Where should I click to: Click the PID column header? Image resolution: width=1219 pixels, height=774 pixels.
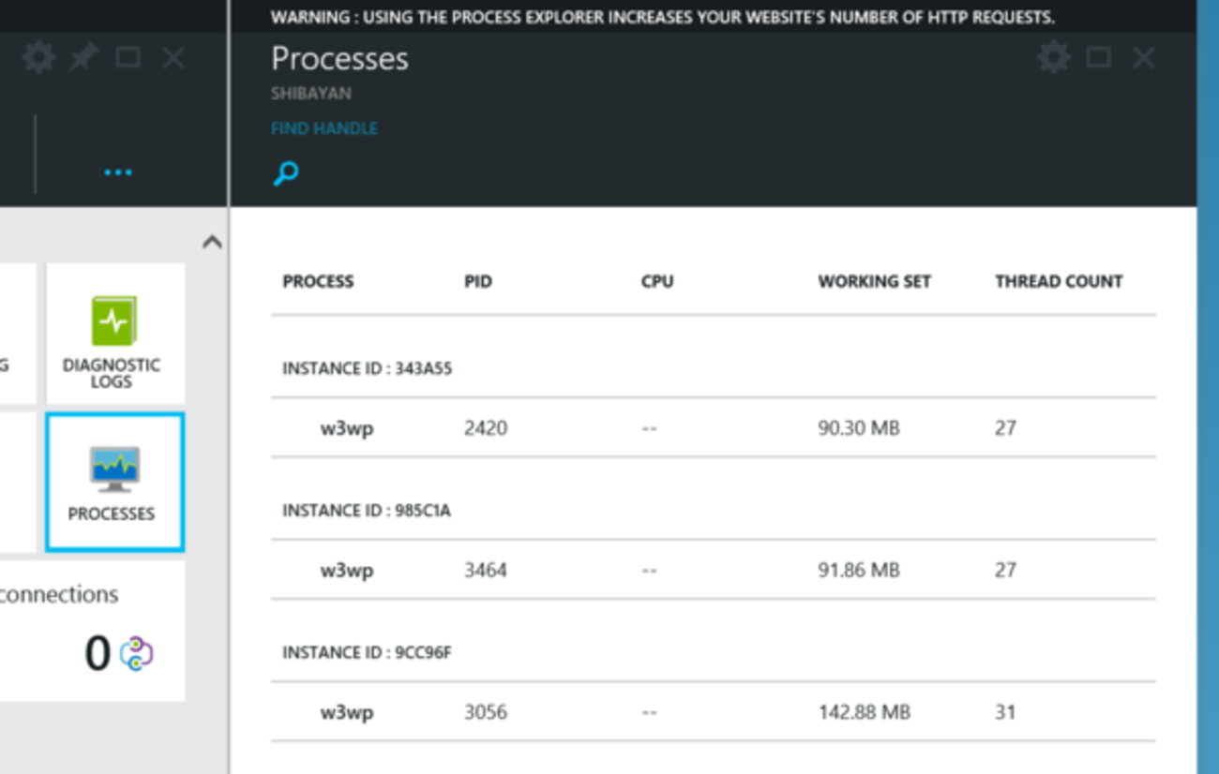pos(478,281)
